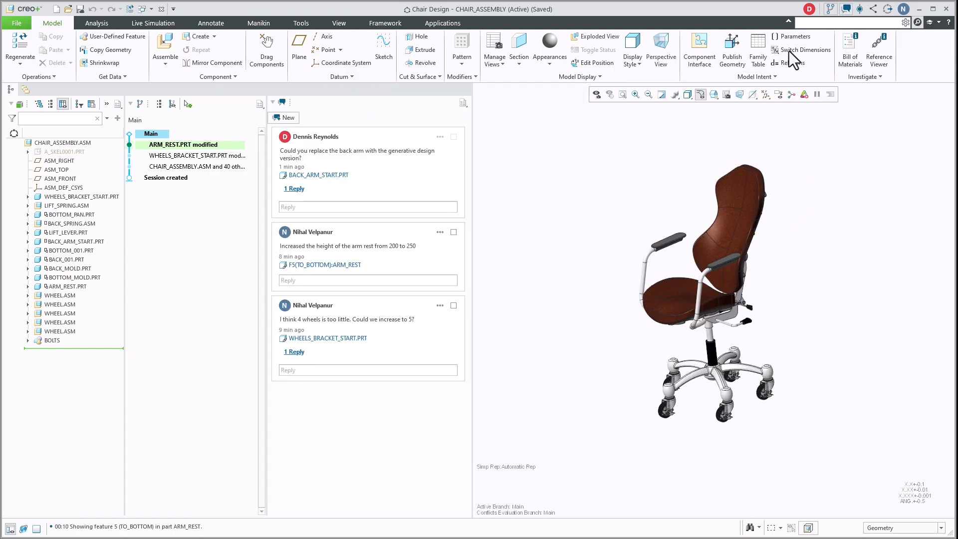Toggle the Comments panel icon in title bar
Viewport: 958px width, 539px height.
point(846,9)
